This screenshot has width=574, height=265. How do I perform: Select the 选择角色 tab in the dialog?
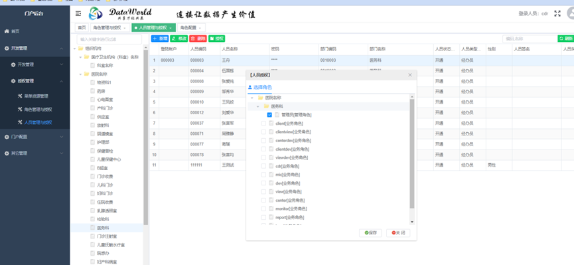(x=260, y=88)
